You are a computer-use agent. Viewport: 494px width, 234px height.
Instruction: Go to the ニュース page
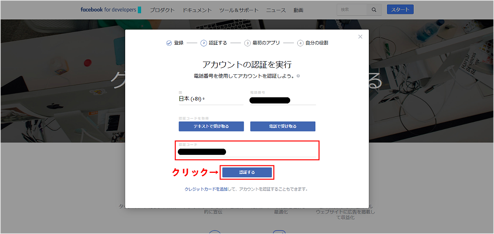(276, 10)
